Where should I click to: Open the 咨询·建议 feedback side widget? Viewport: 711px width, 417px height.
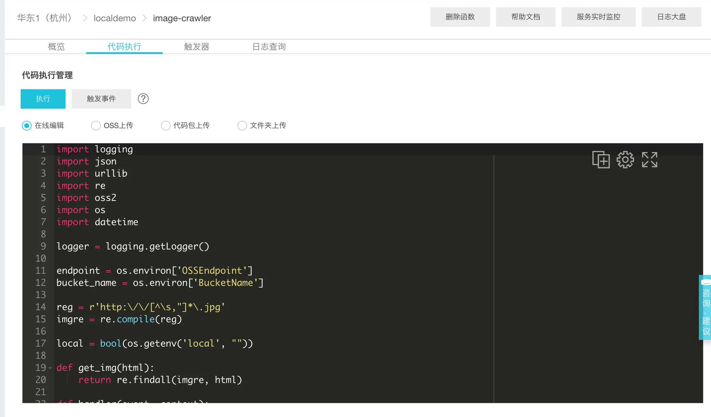[705, 307]
